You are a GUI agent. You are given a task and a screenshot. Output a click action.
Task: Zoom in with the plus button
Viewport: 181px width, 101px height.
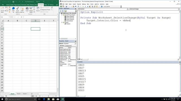(x=53, y=96)
